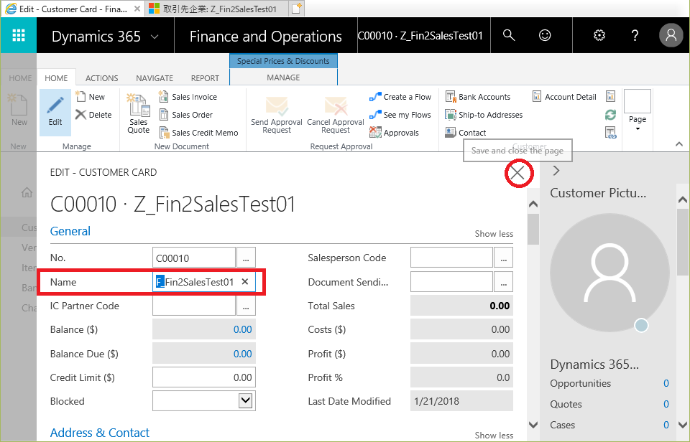Open Bank Accounts for the customer
The height and width of the screenshot is (442, 690).
(478, 97)
